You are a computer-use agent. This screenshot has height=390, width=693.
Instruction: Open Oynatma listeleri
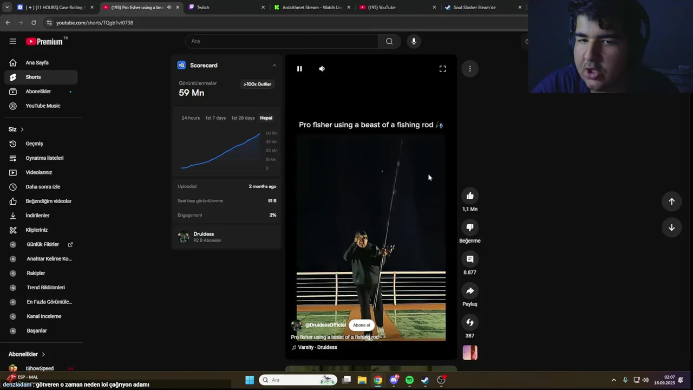click(x=41, y=158)
